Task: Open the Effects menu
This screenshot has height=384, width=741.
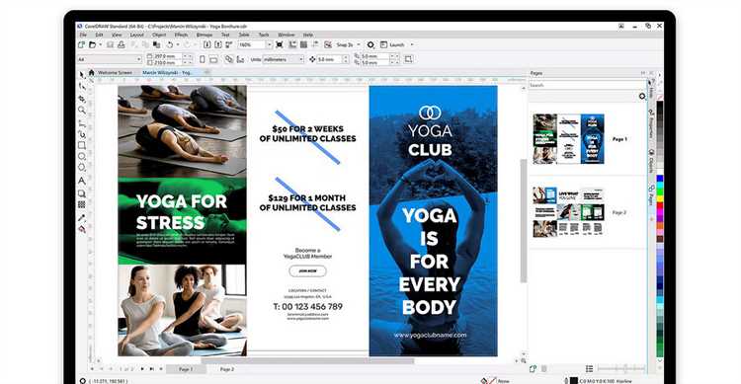Action: 181,35
